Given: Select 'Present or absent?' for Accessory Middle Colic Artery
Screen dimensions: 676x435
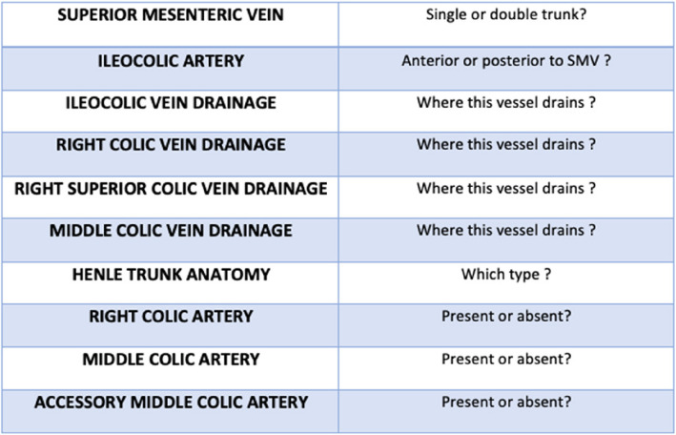Looking at the screenshot, I should (x=506, y=403).
